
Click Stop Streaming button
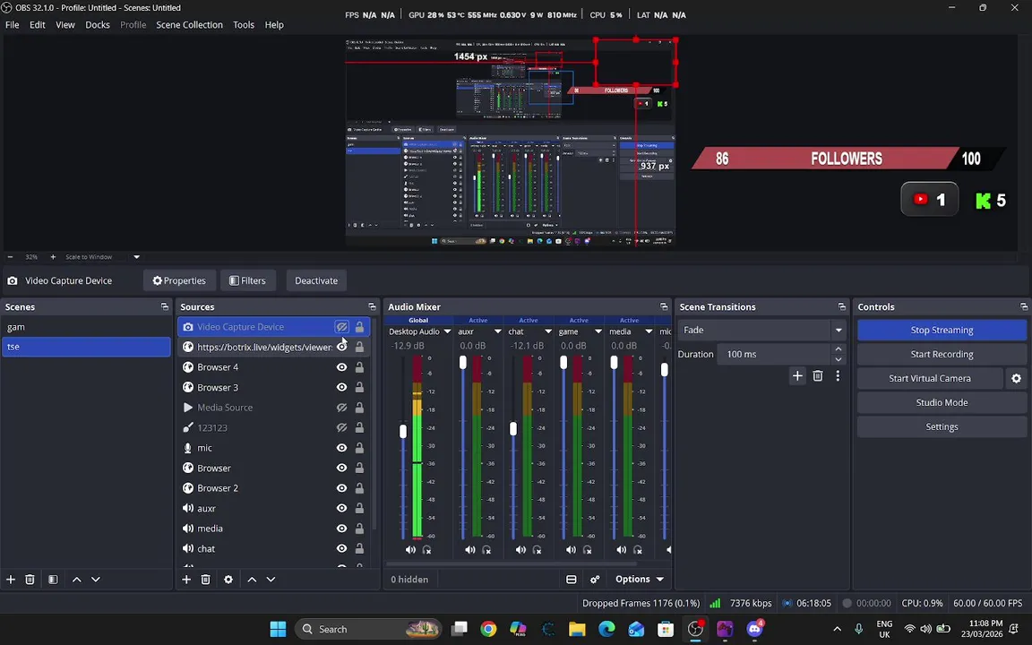[942, 330]
